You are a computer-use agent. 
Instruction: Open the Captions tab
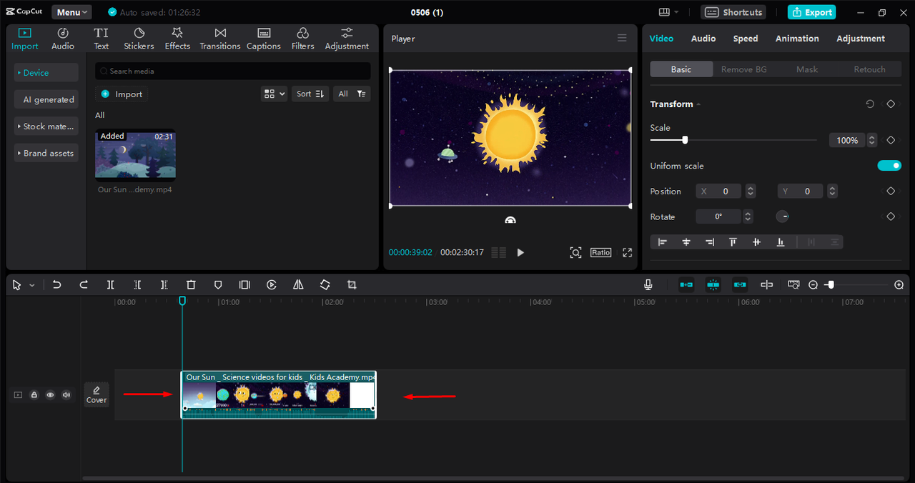point(264,39)
